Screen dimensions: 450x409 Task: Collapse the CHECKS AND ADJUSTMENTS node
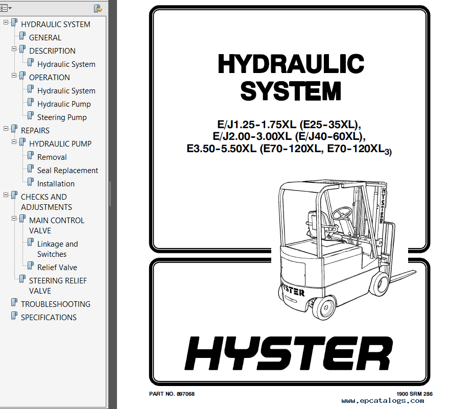click(6, 195)
